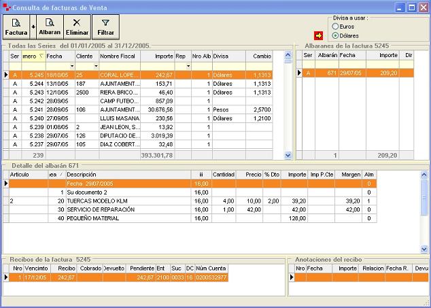This screenshot has height=308, width=431.
Task: Click the Cantidad column header
Action: 224,175
